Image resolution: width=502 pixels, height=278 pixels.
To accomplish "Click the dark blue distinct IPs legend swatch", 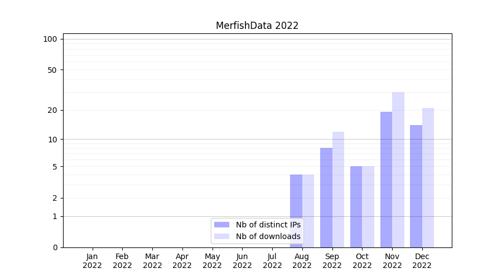I will pyautogui.click(x=221, y=225).
